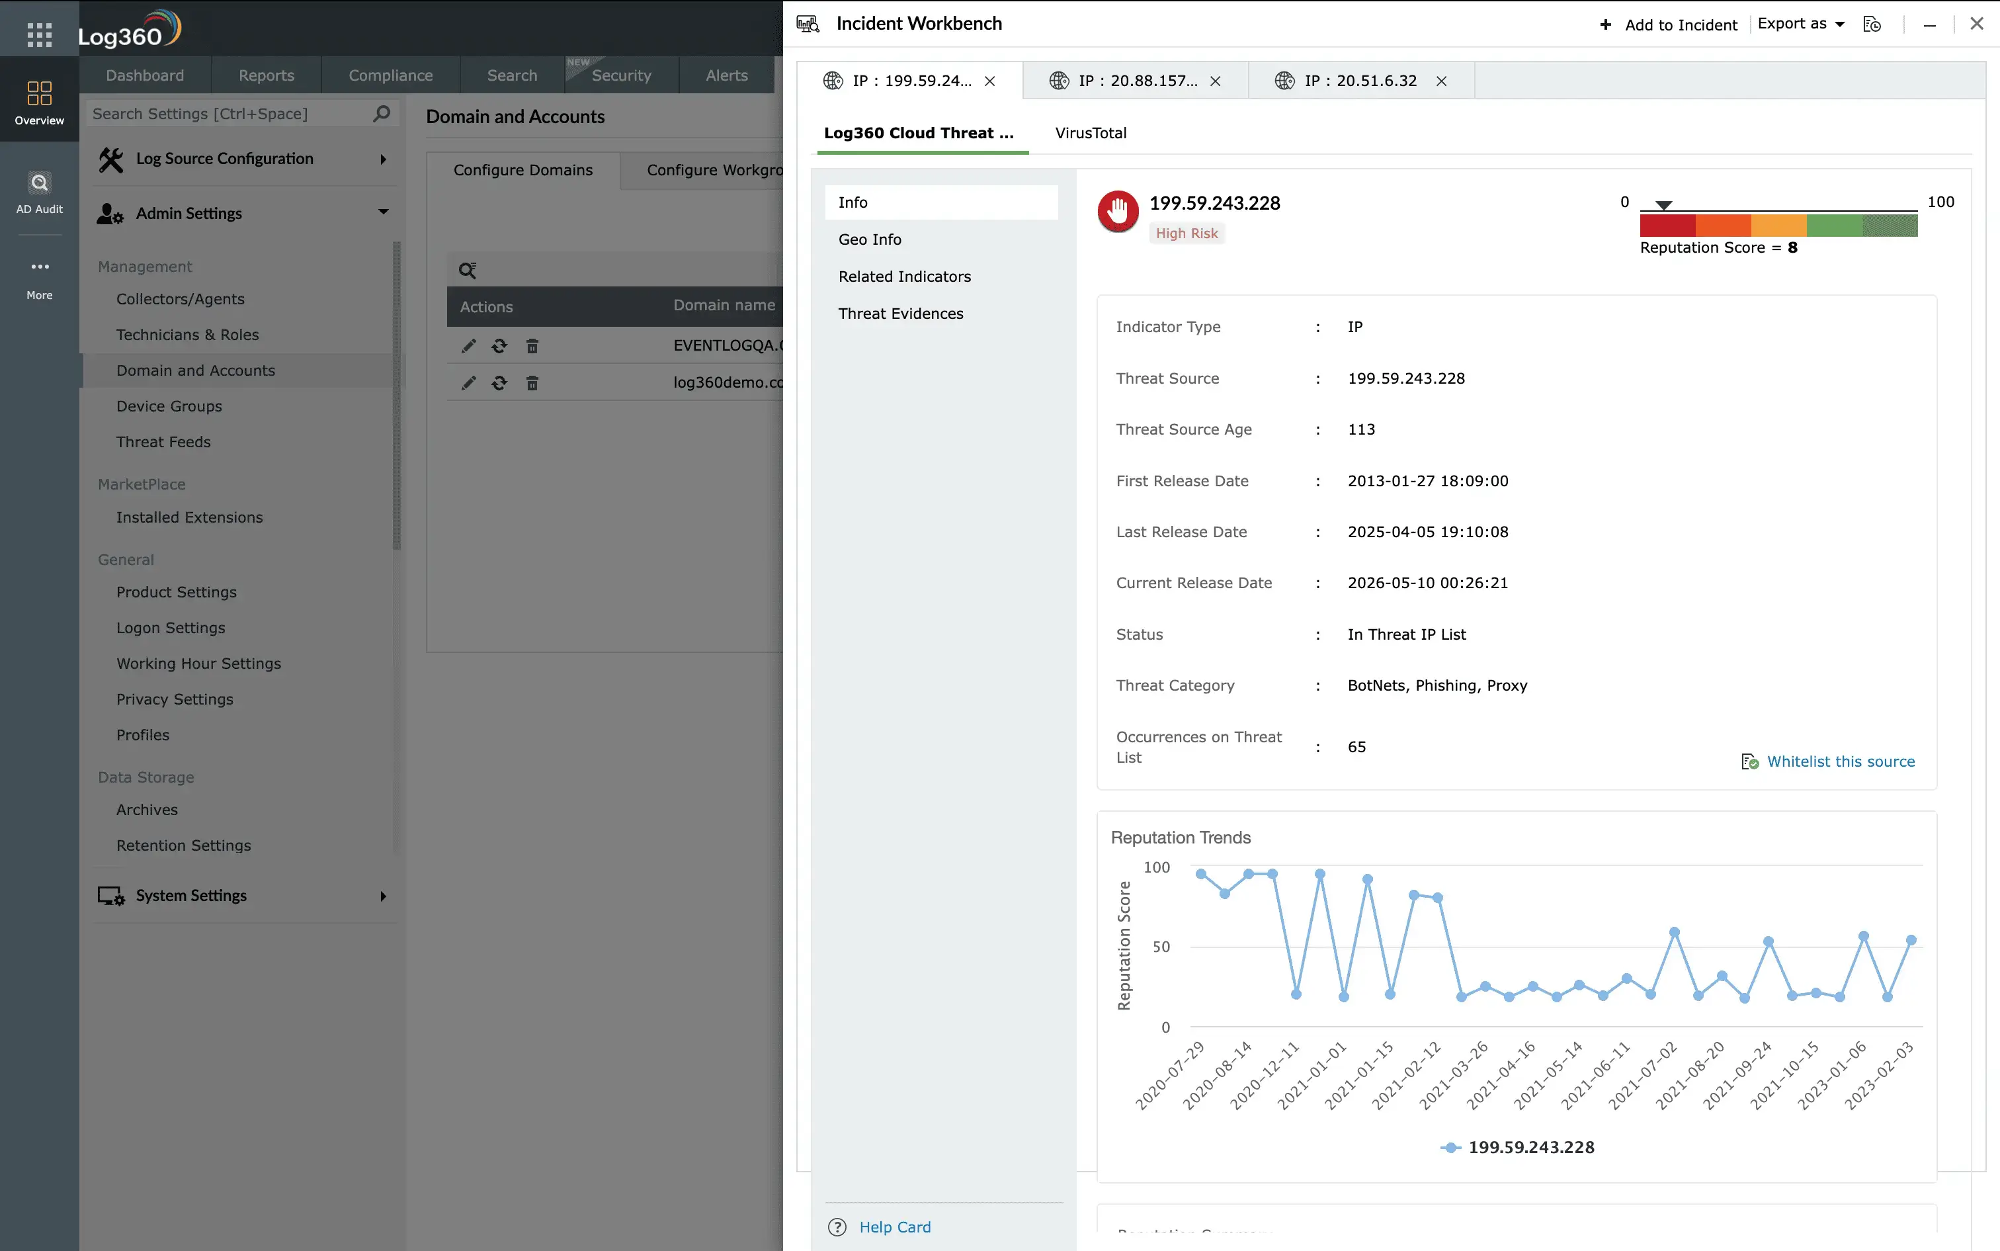Click the Log Source Configuration tools icon
Viewport: 2000px width, 1251px height.
tap(111, 159)
